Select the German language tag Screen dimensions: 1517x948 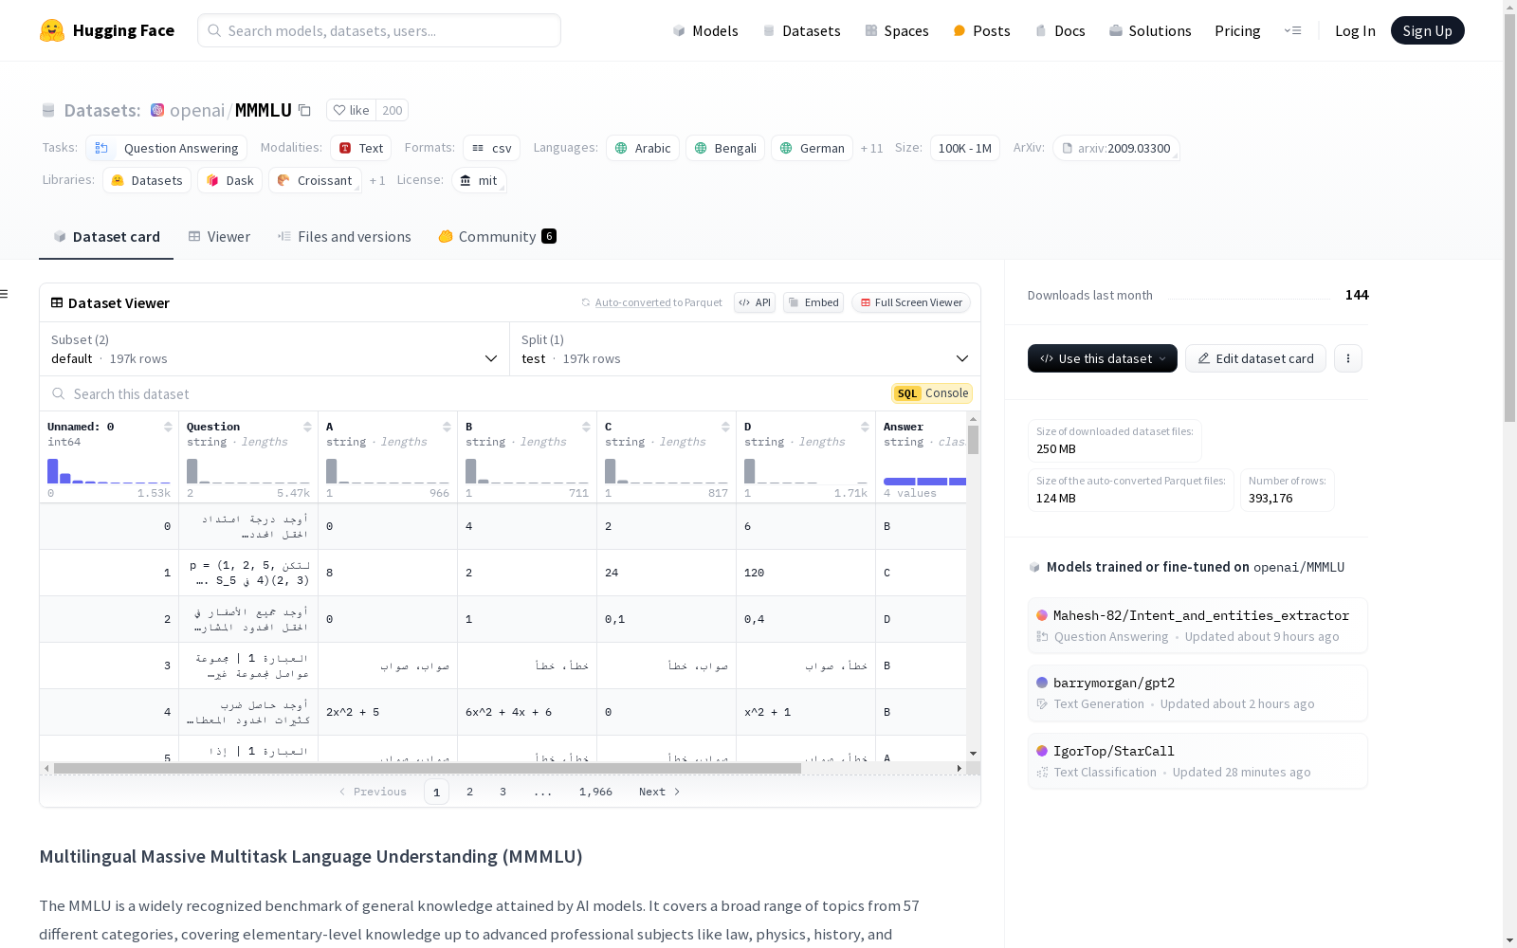click(812, 148)
